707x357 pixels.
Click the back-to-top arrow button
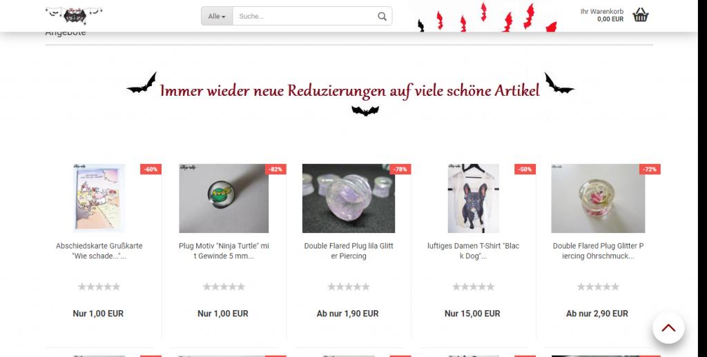668,328
